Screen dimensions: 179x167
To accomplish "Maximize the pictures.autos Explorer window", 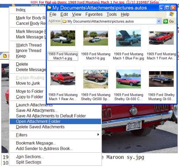I will point(167,8).
